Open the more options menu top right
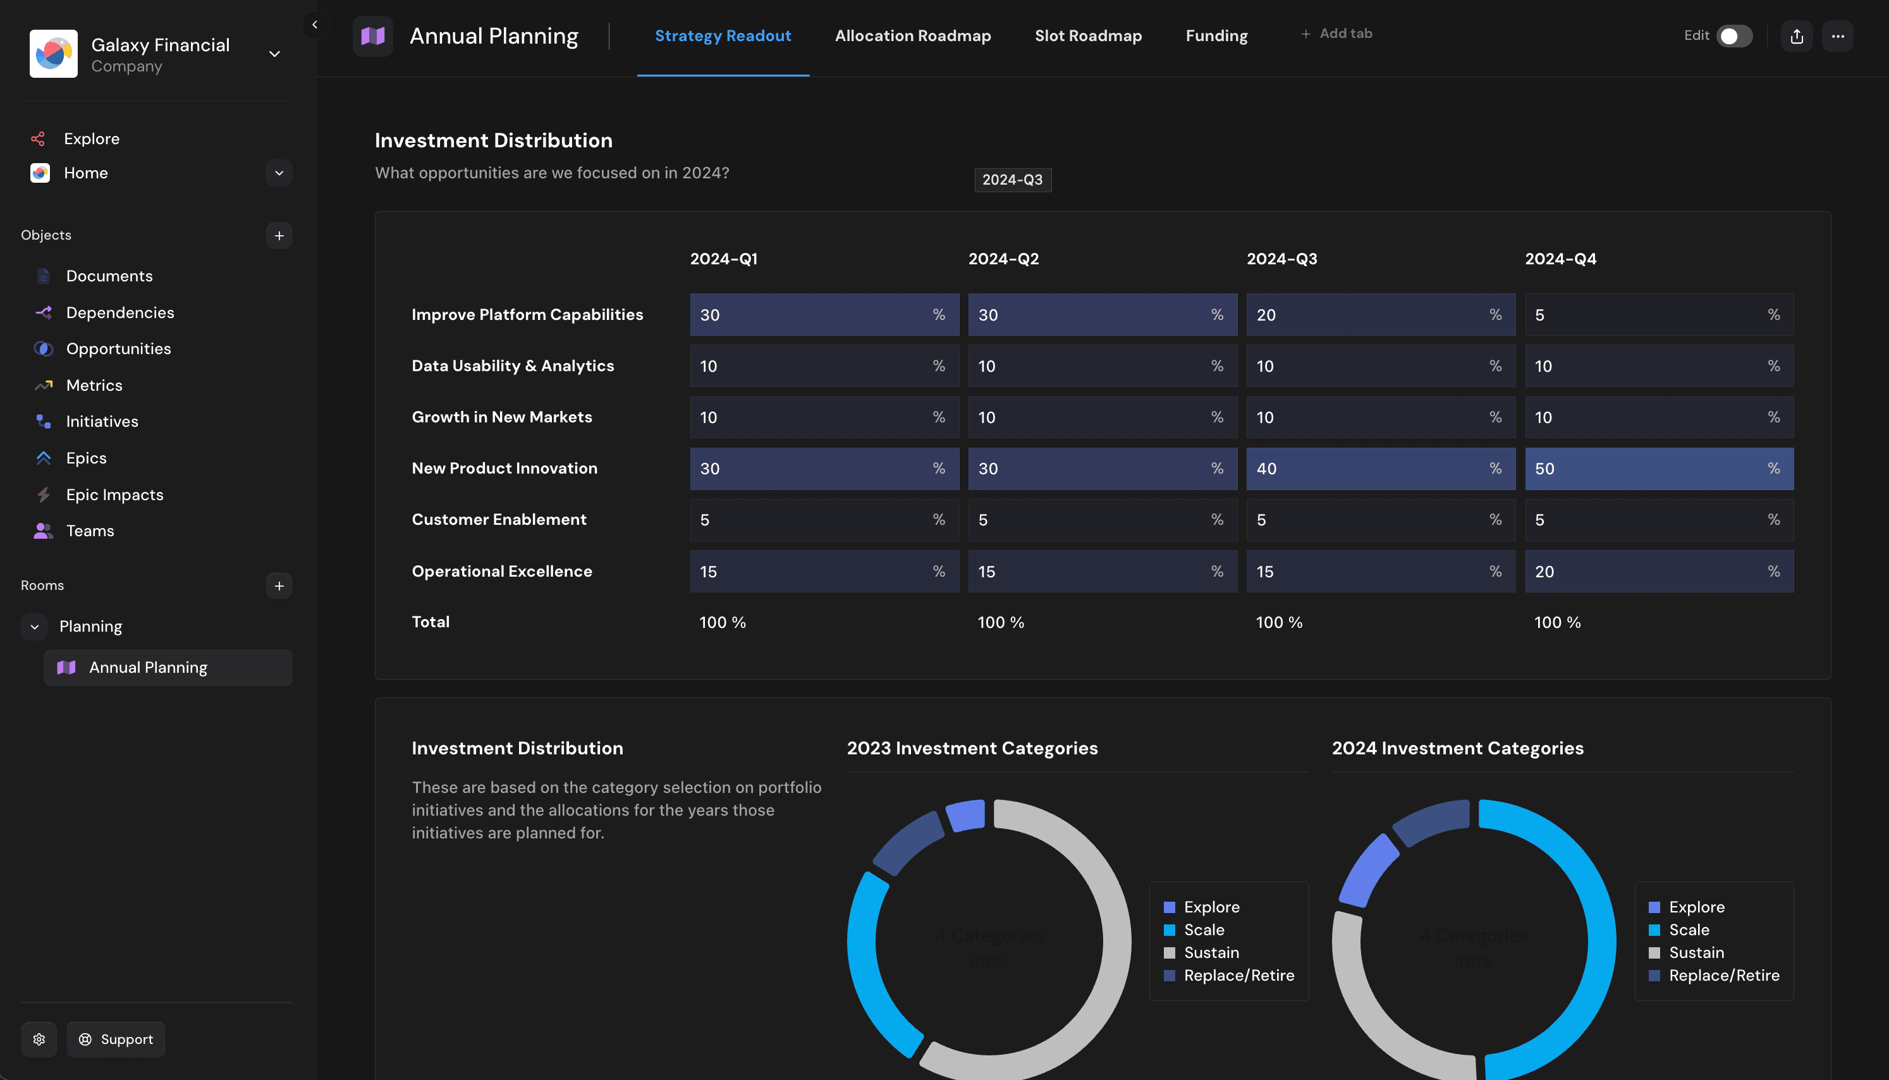Screen dimensions: 1889x1080 1838,35
